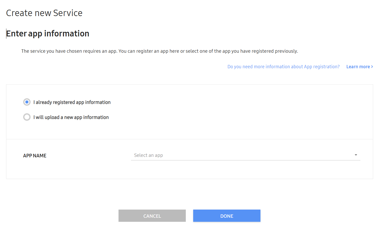
Task: Click the service requirement description paragraph
Action: 160,51
